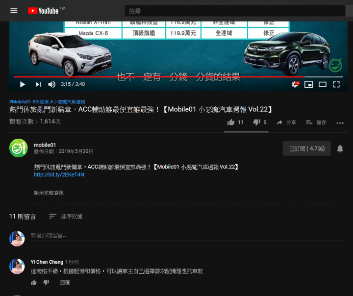Click the 觀看次數：1,614次 view count
This screenshot has height=296, width=353.
(35, 122)
